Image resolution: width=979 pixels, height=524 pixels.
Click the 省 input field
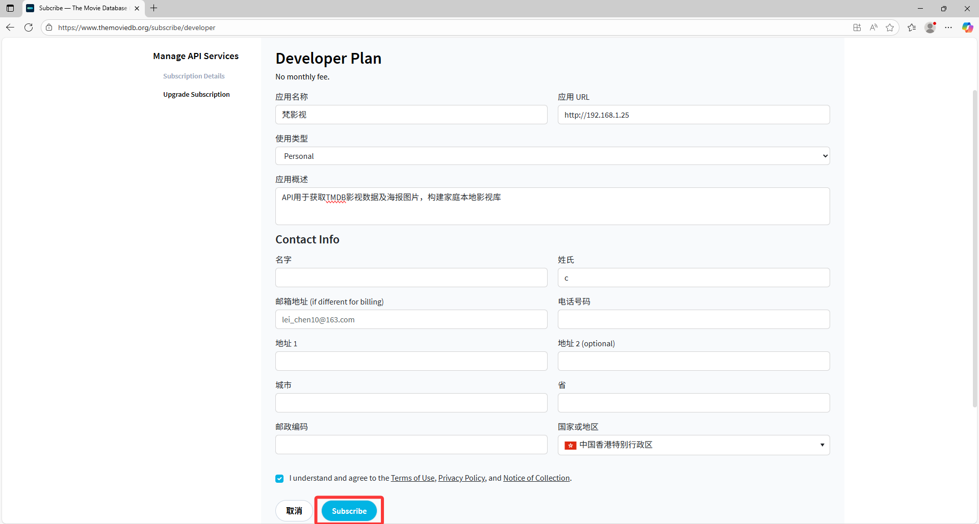[x=694, y=403]
